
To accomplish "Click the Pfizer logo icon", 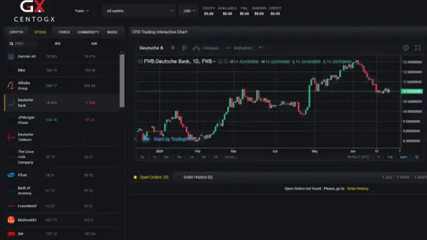I will click(x=11, y=175).
